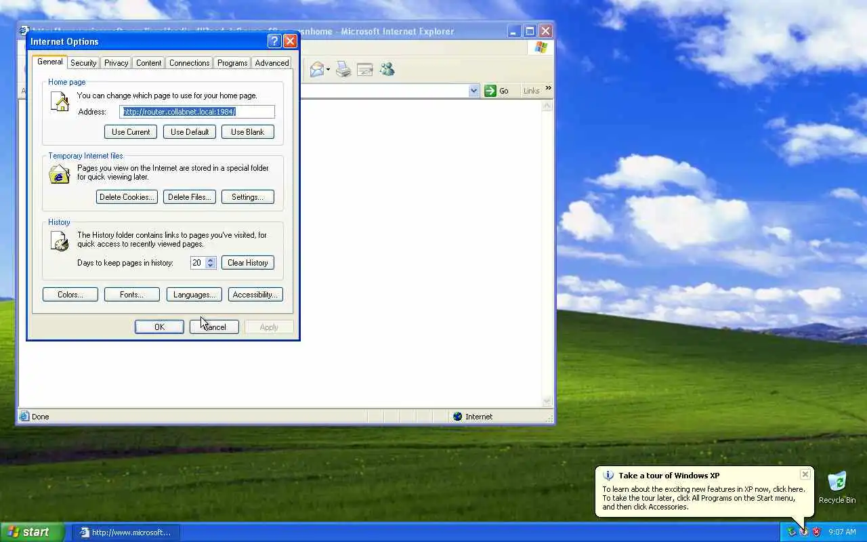Click the Safely Remove Hardware tray icon

pos(790,533)
